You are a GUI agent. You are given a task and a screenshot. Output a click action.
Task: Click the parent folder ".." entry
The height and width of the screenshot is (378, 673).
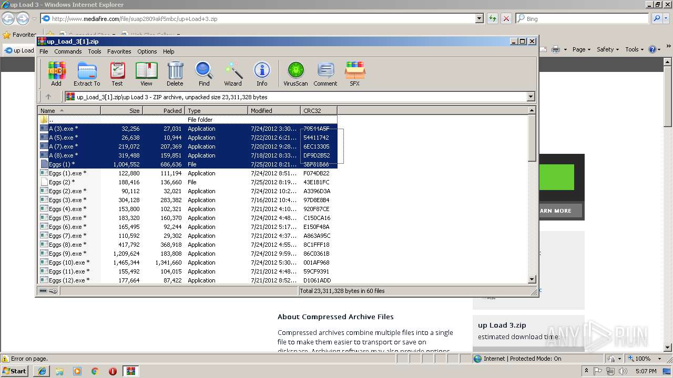[188, 120]
